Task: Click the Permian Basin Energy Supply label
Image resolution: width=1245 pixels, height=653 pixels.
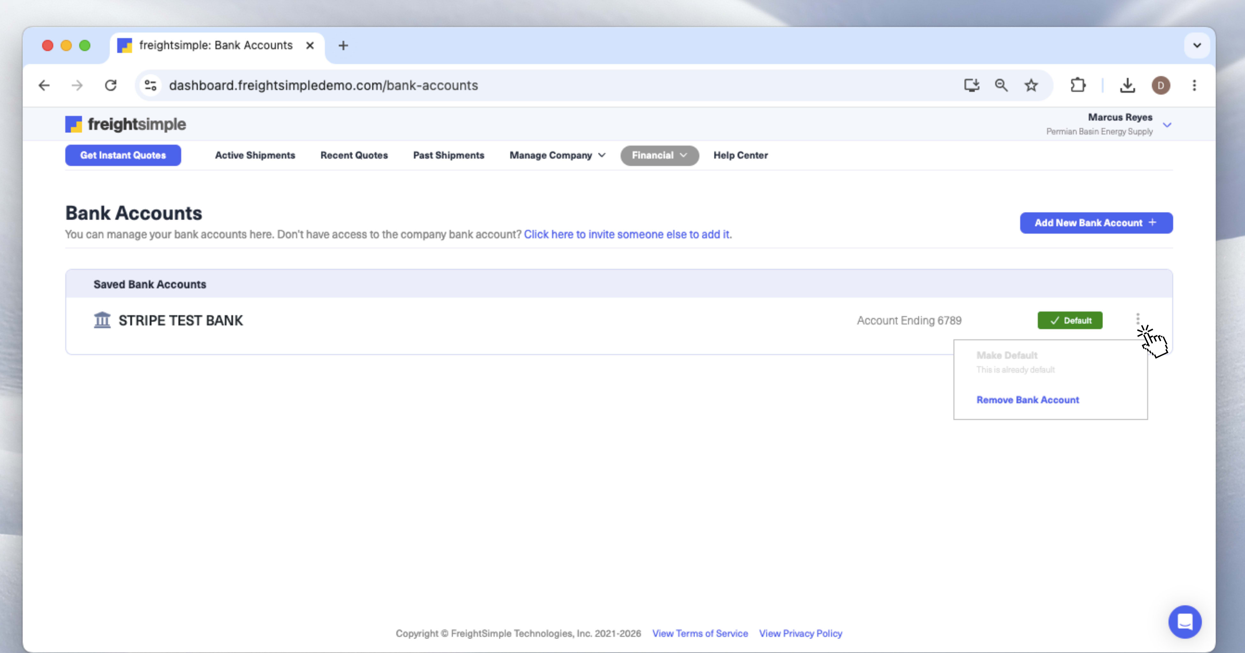Action: point(1099,131)
